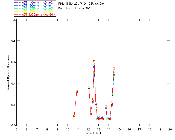Click the AOT 870nm legend entry
This screenshot has height=140, width=175.
click(x=35, y=11)
